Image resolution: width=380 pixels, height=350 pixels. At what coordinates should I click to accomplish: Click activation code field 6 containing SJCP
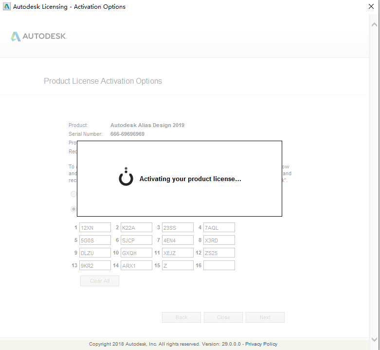[136, 240]
